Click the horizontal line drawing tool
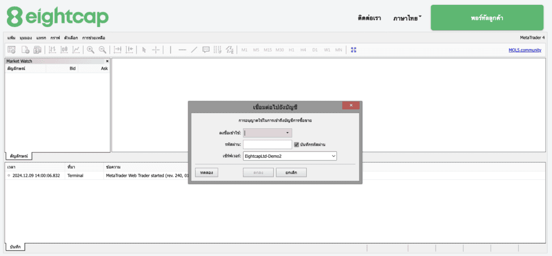Image resolution: width=552 pixels, height=256 pixels. 182,50
